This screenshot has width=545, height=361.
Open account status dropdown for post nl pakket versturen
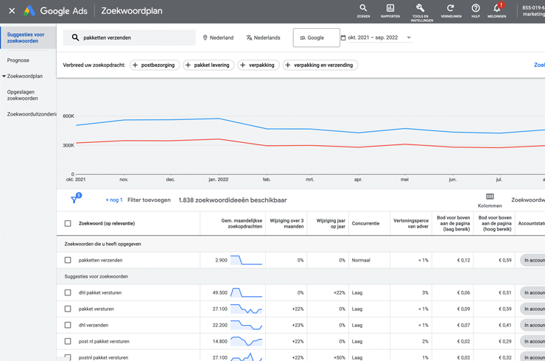[532, 341]
